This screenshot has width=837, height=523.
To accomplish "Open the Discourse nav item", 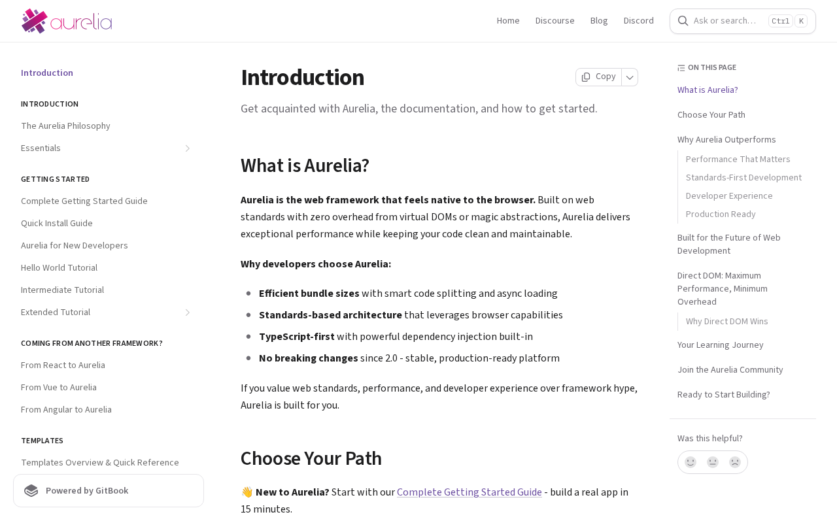I will [x=555, y=21].
